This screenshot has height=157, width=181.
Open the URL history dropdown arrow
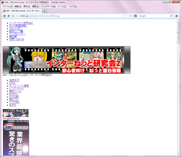[x=127, y=16]
